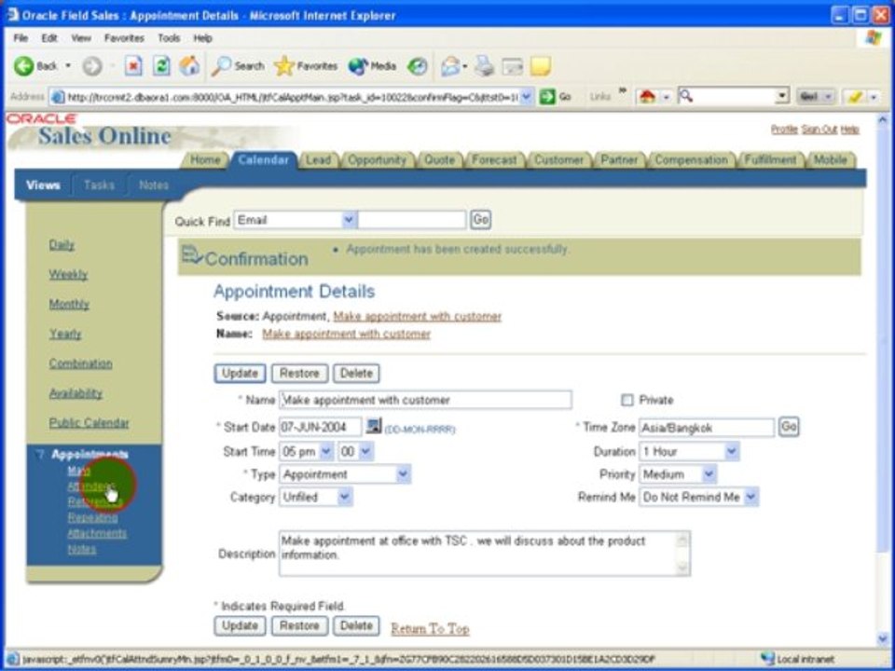Viewport: 895px width, 671px height.
Task: Click the Quick Find search text box
Action: click(411, 220)
